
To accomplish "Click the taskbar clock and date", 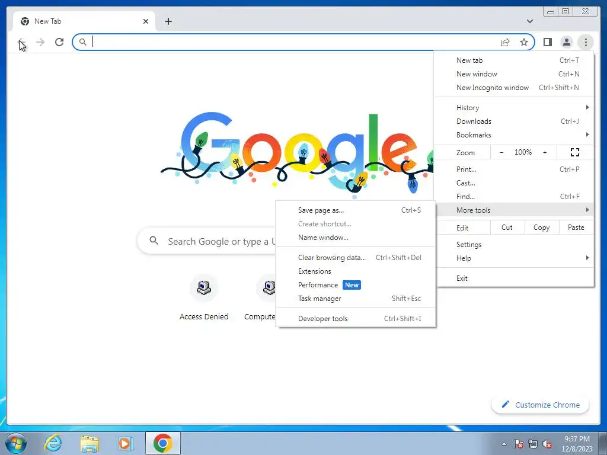I will click(x=577, y=444).
